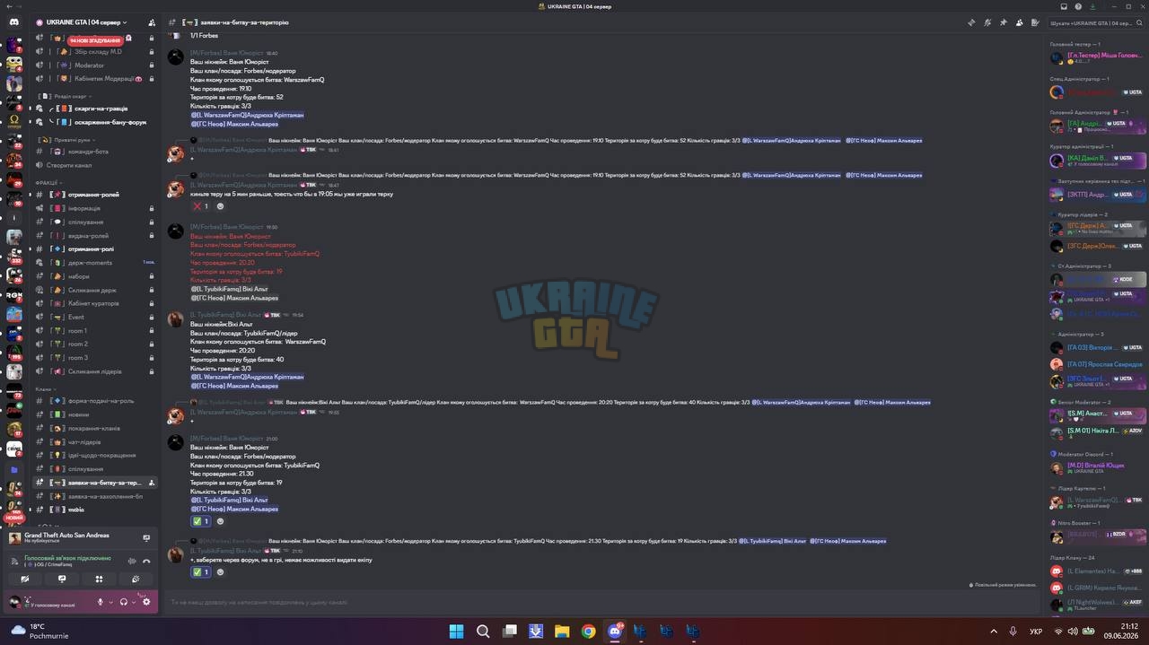This screenshot has height=645, width=1149.
Task: Start an activity from voice panel
Action: tap(99, 579)
